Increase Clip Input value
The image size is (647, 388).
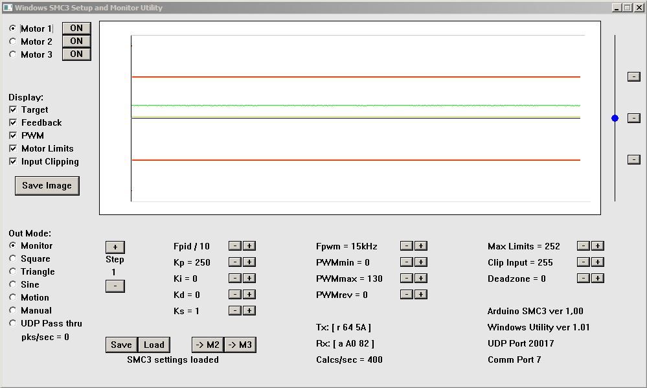(598, 262)
